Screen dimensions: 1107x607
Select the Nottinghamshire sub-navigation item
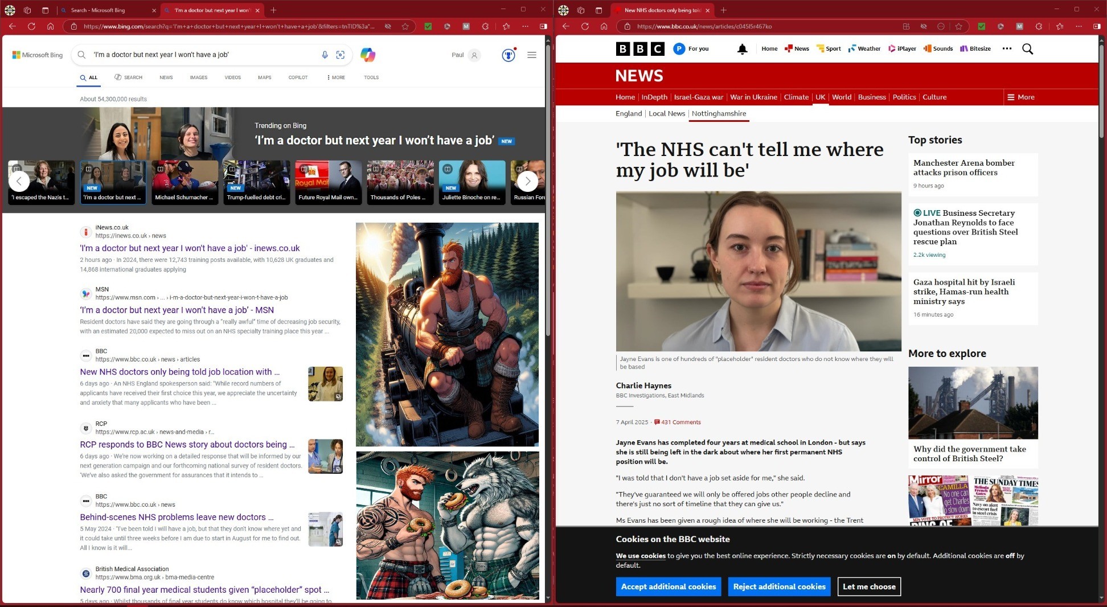(x=719, y=114)
